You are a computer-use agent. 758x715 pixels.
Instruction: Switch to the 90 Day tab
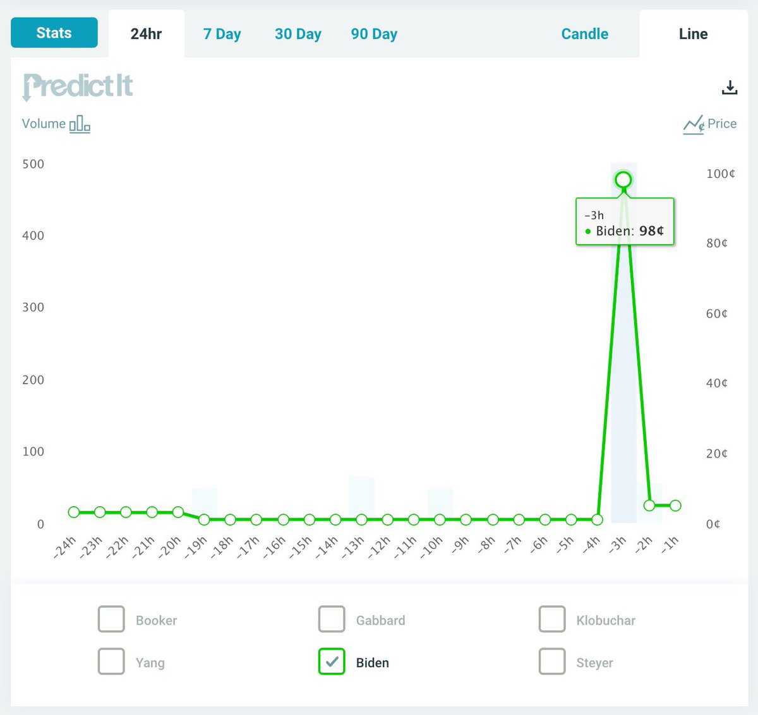pos(374,34)
